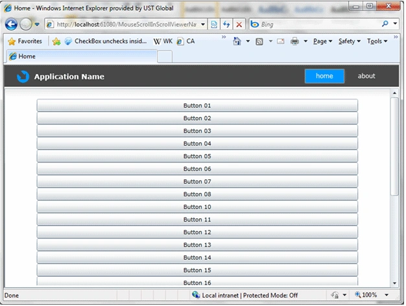Click the scrollbar up arrow

pyautogui.click(x=394, y=93)
